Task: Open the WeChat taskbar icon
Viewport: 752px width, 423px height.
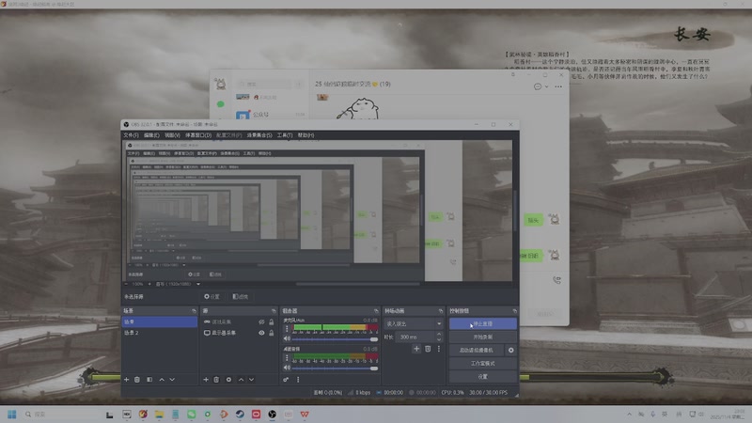Action: (192, 415)
